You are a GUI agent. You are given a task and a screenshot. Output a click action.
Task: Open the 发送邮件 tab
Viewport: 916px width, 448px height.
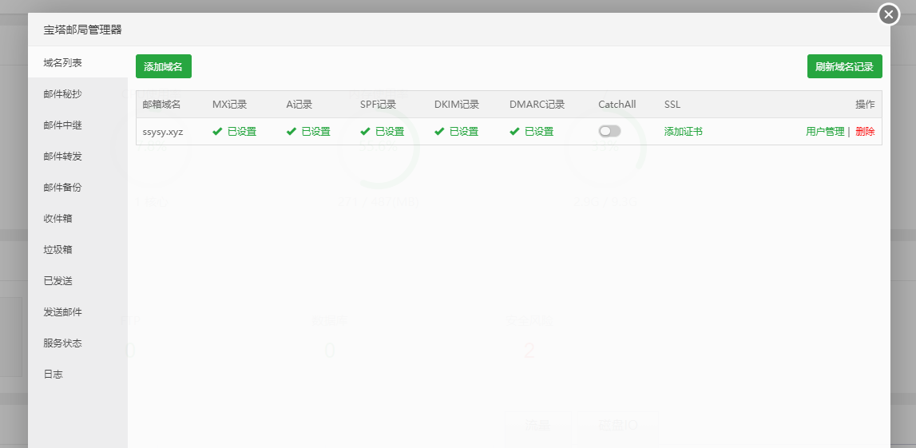(77, 312)
